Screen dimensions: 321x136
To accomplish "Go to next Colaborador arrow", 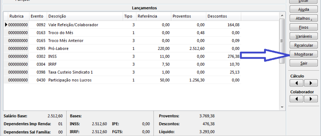I will pyautogui.click(x=310, y=98).
